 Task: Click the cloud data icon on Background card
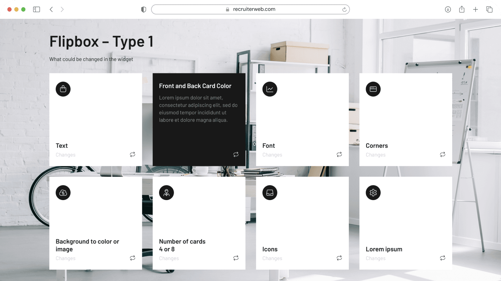(63, 193)
